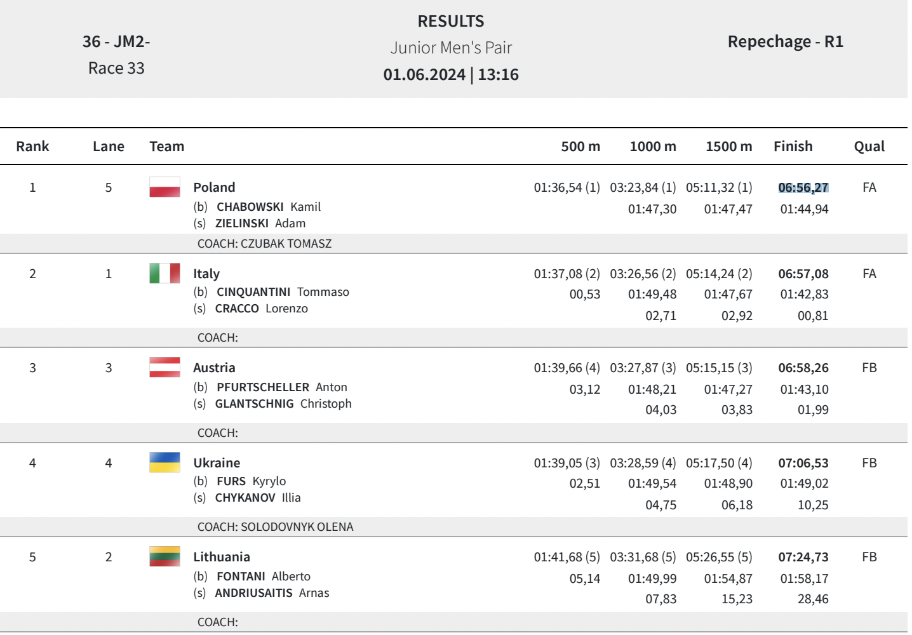This screenshot has width=912, height=635.
Task: Click the Italy team name
Action: (x=206, y=274)
